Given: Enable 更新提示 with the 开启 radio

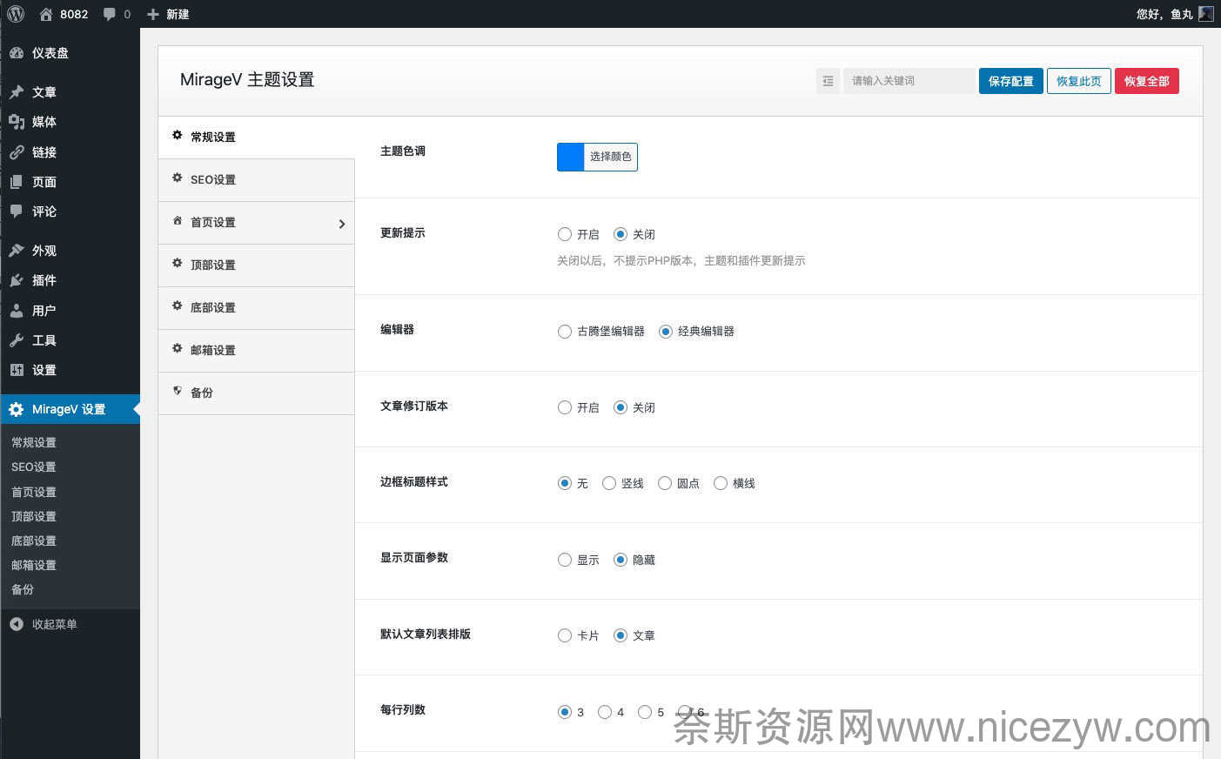Looking at the screenshot, I should [564, 234].
